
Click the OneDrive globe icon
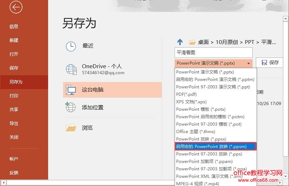click(x=71, y=70)
